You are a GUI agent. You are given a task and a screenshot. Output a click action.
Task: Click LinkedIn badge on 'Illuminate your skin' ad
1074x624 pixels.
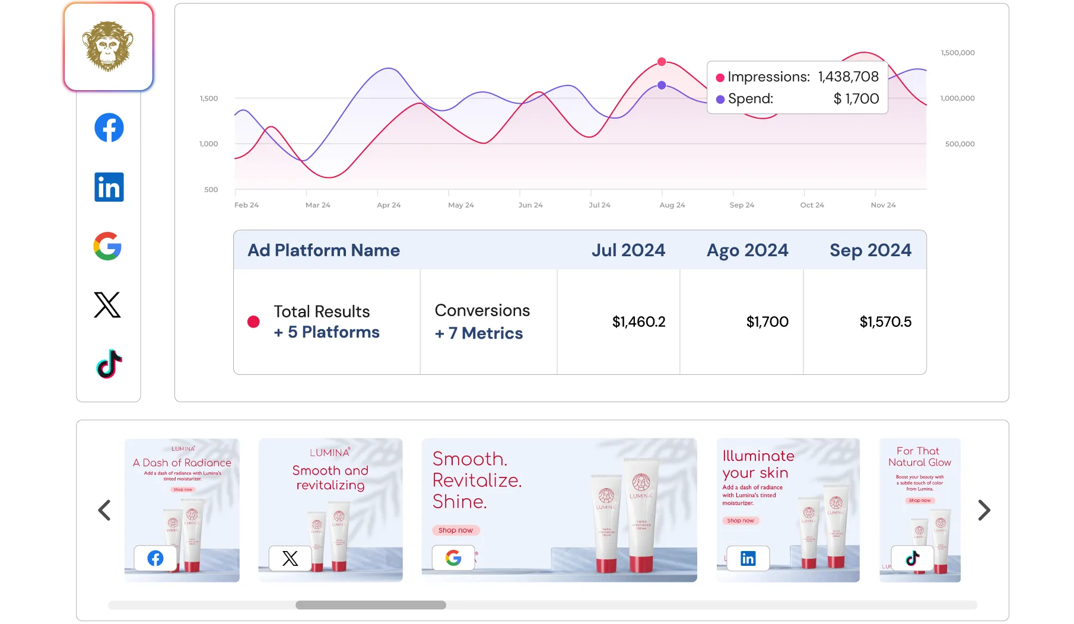click(748, 558)
